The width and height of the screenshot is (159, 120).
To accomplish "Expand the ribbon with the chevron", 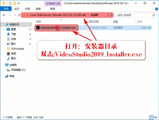I will point(152,9).
